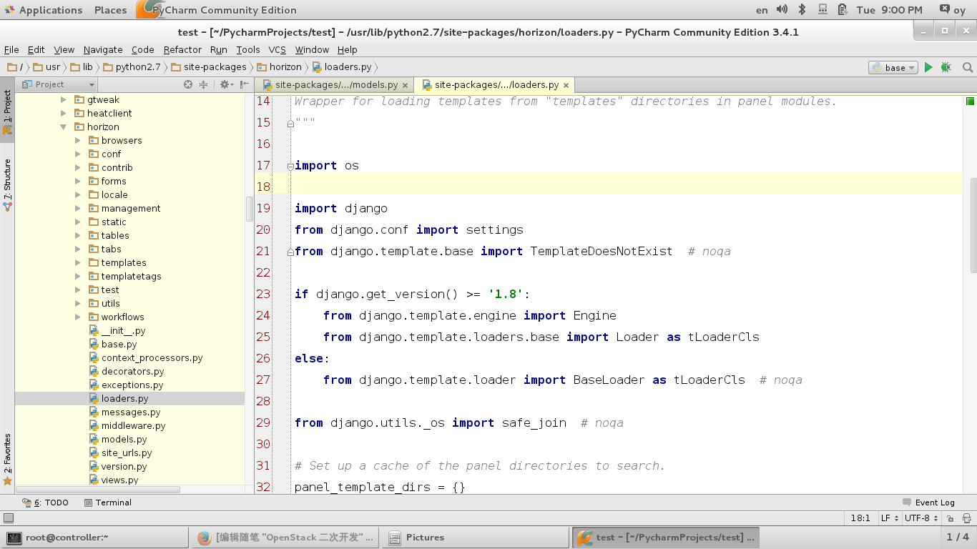Image resolution: width=977 pixels, height=549 pixels.
Task: Open Project panel settings gear
Action: 225,84
